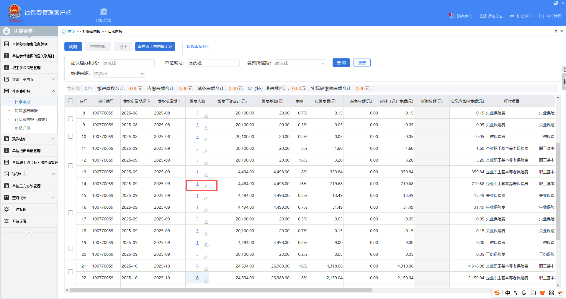Expand the 查询统计 menu
The height and width of the screenshot is (299, 566).
53,197
